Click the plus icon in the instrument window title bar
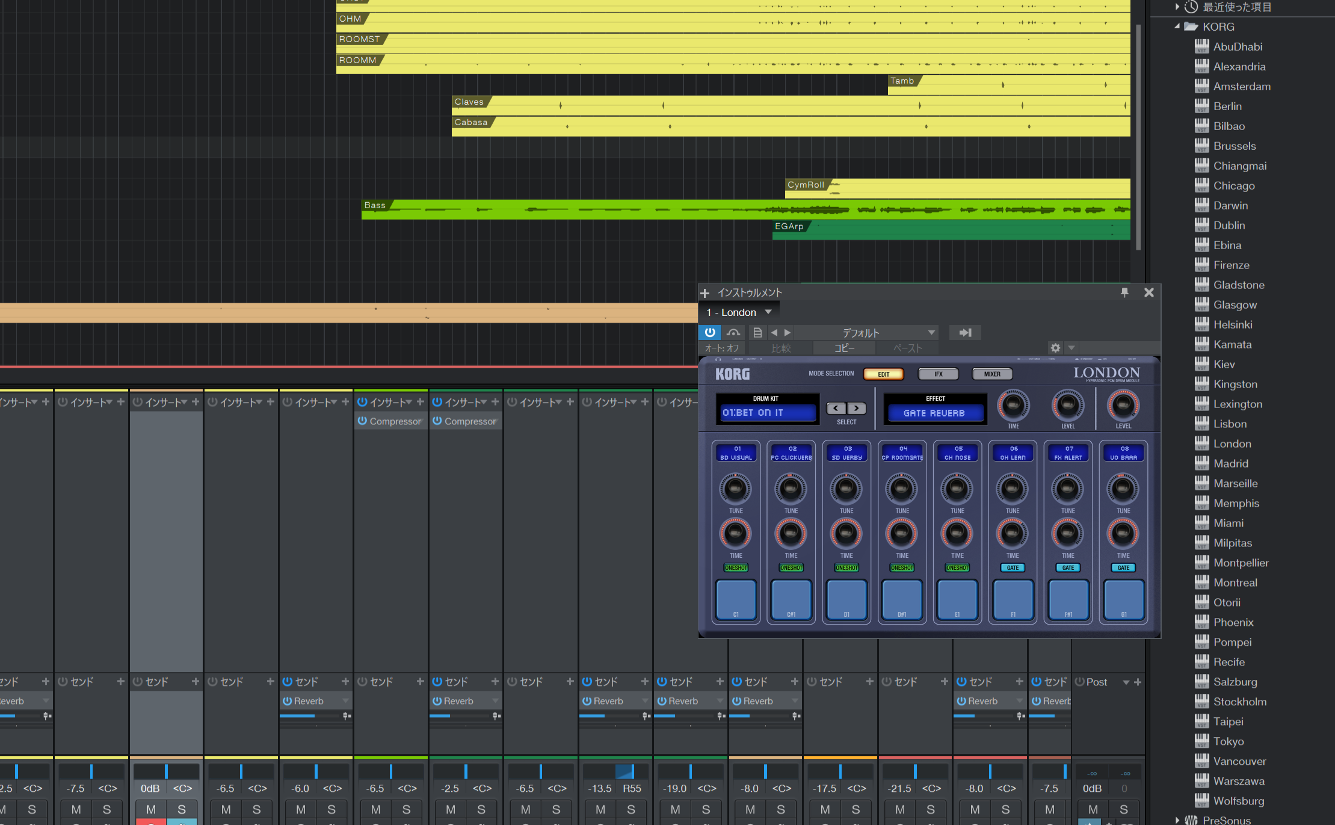Viewport: 1335px width, 825px height. click(x=705, y=293)
